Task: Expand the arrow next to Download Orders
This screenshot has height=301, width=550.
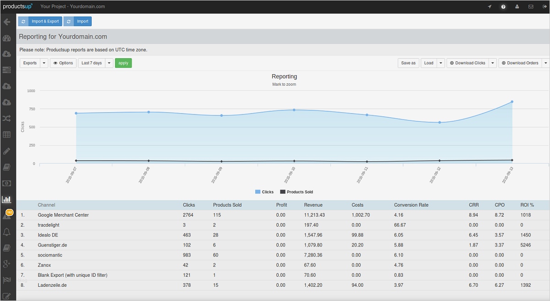Action: pyautogui.click(x=545, y=63)
